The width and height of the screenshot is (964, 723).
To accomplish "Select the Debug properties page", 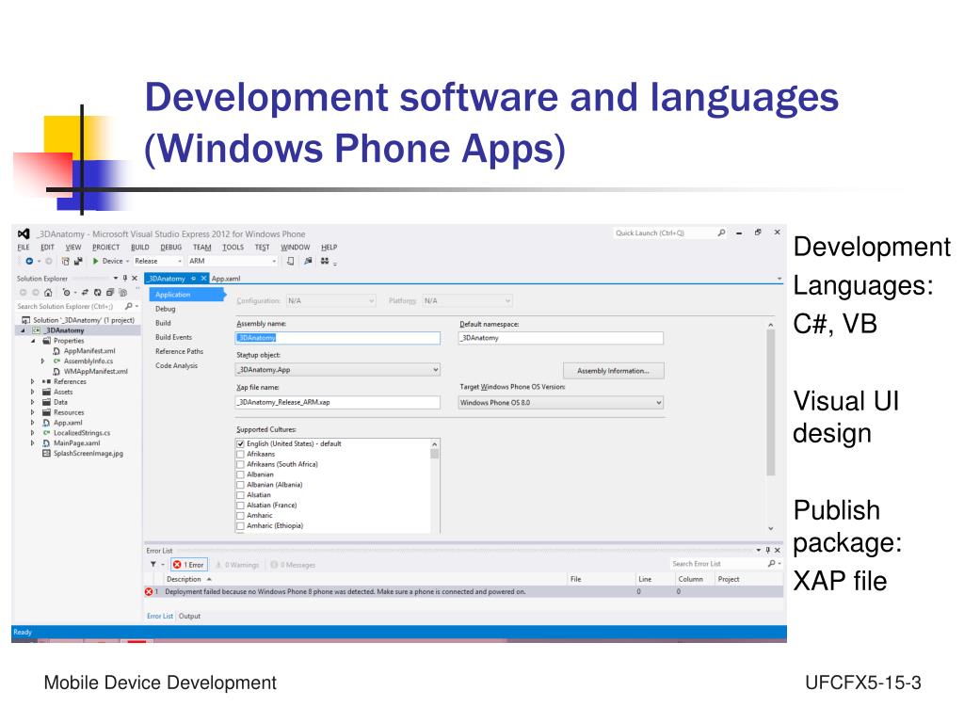I will point(166,309).
